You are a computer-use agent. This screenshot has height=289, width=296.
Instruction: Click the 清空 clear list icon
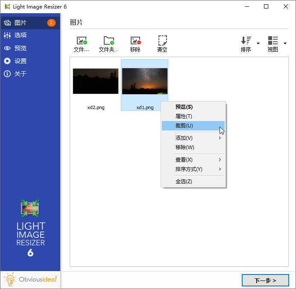tap(162, 41)
